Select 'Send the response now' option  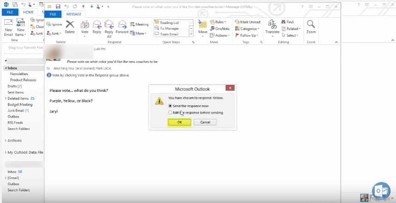[188, 106]
